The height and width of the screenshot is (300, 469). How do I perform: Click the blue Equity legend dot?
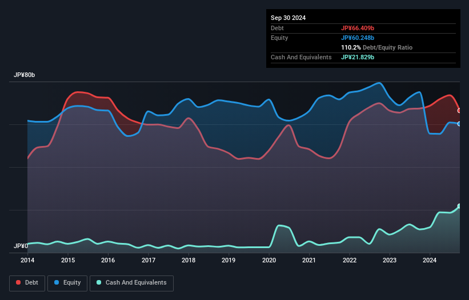click(x=57, y=282)
